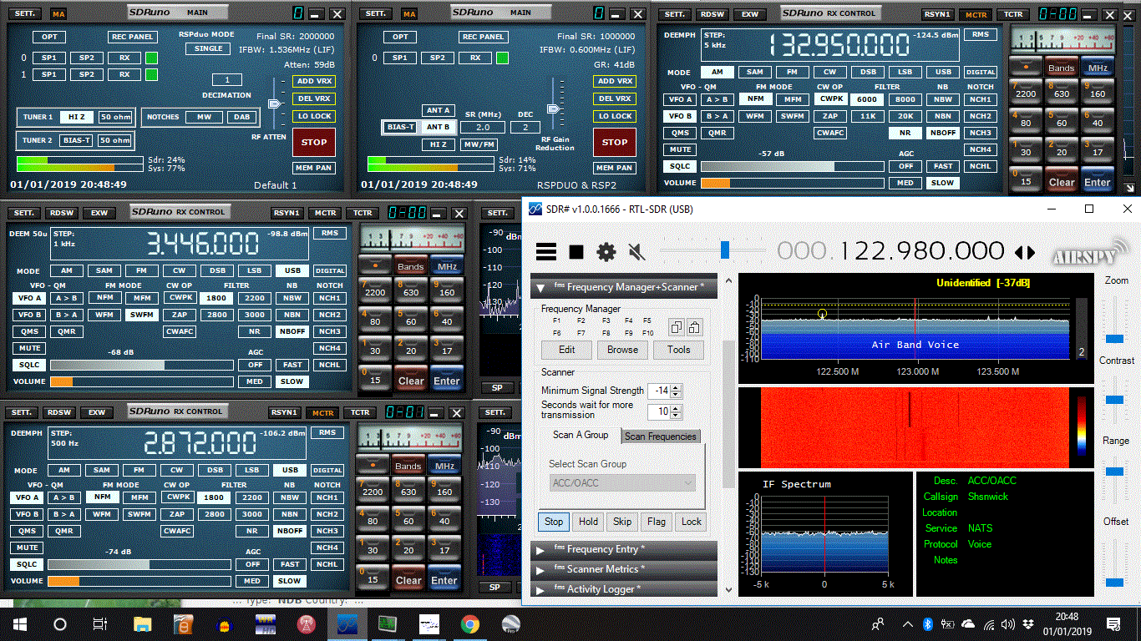Click the clipboard icon in Frequency Manager
The image size is (1141, 641).
pos(694,327)
